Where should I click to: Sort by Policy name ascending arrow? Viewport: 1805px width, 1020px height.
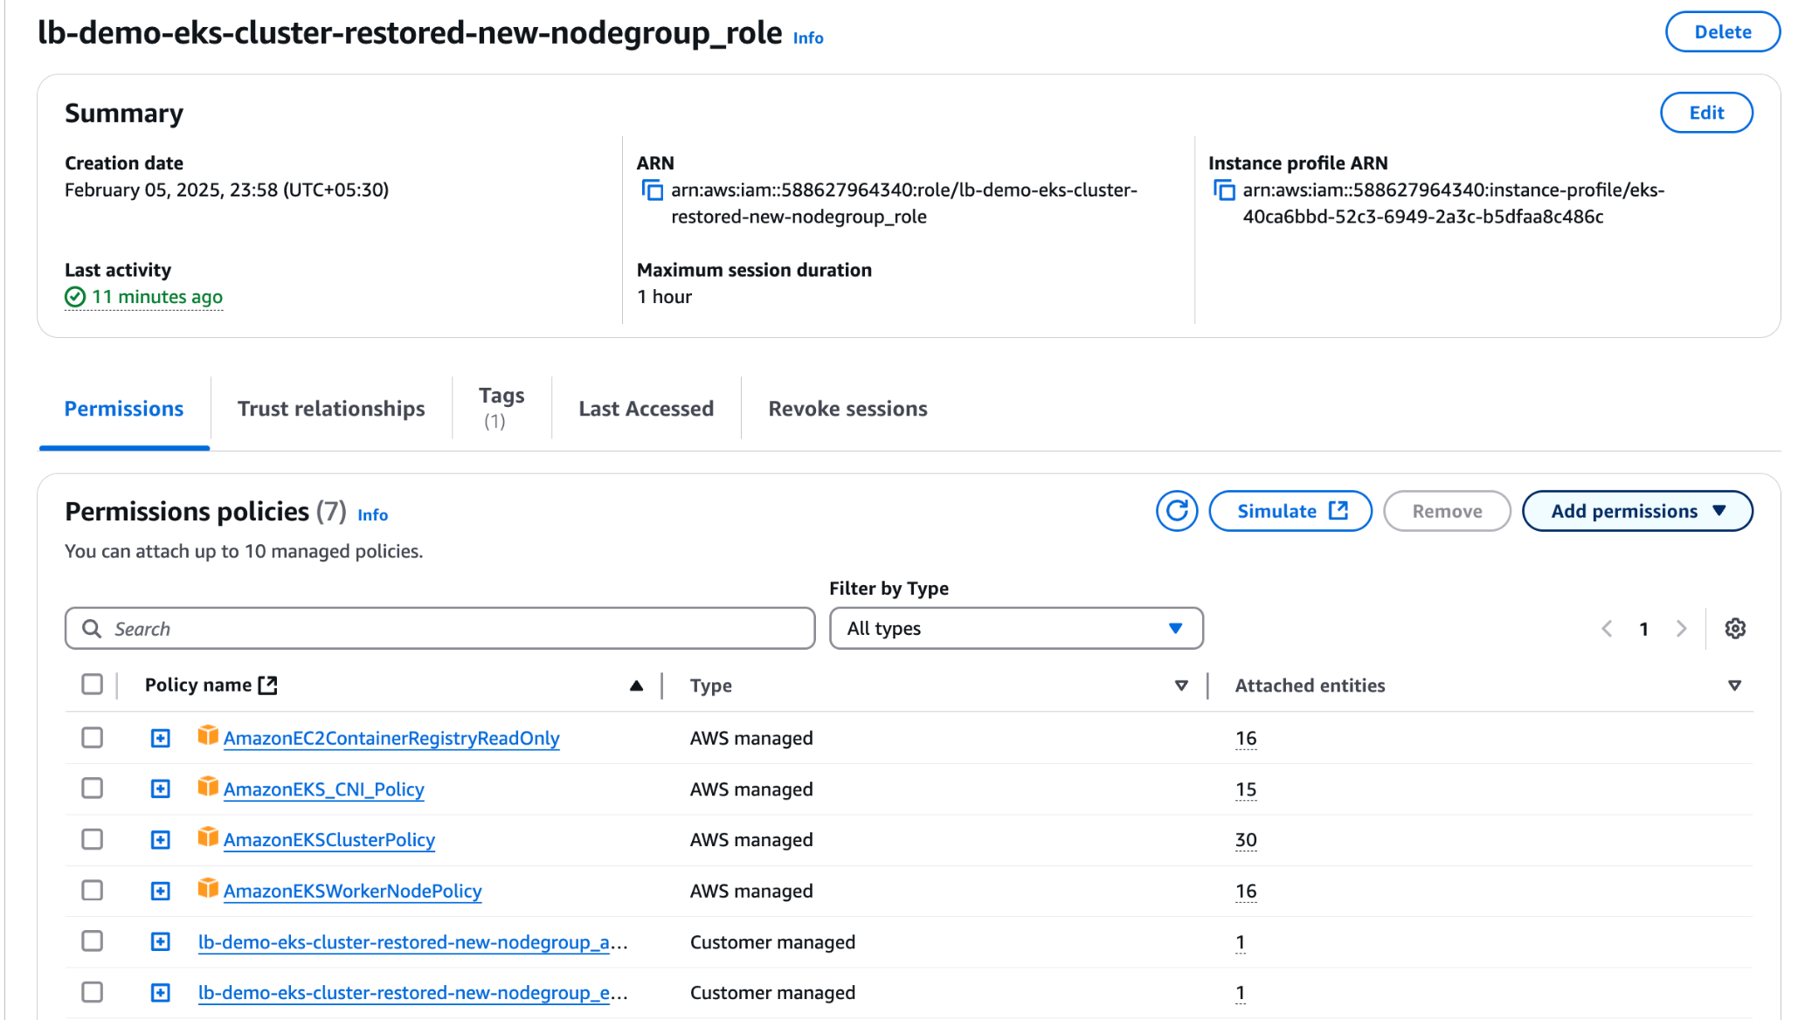pyautogui.click(x=637, y=686)
